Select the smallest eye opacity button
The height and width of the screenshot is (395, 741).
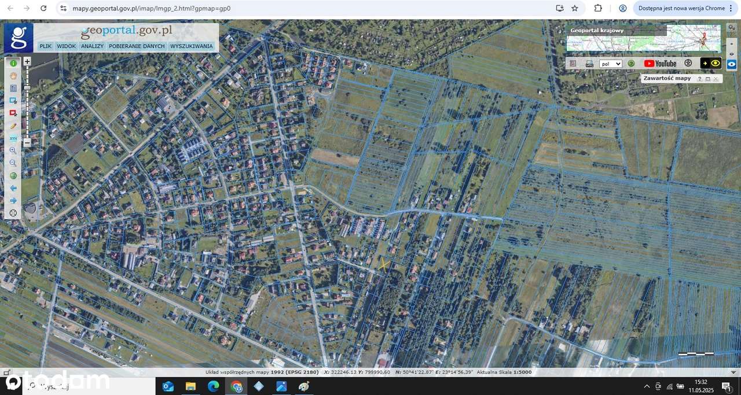(x=732, y=43)
